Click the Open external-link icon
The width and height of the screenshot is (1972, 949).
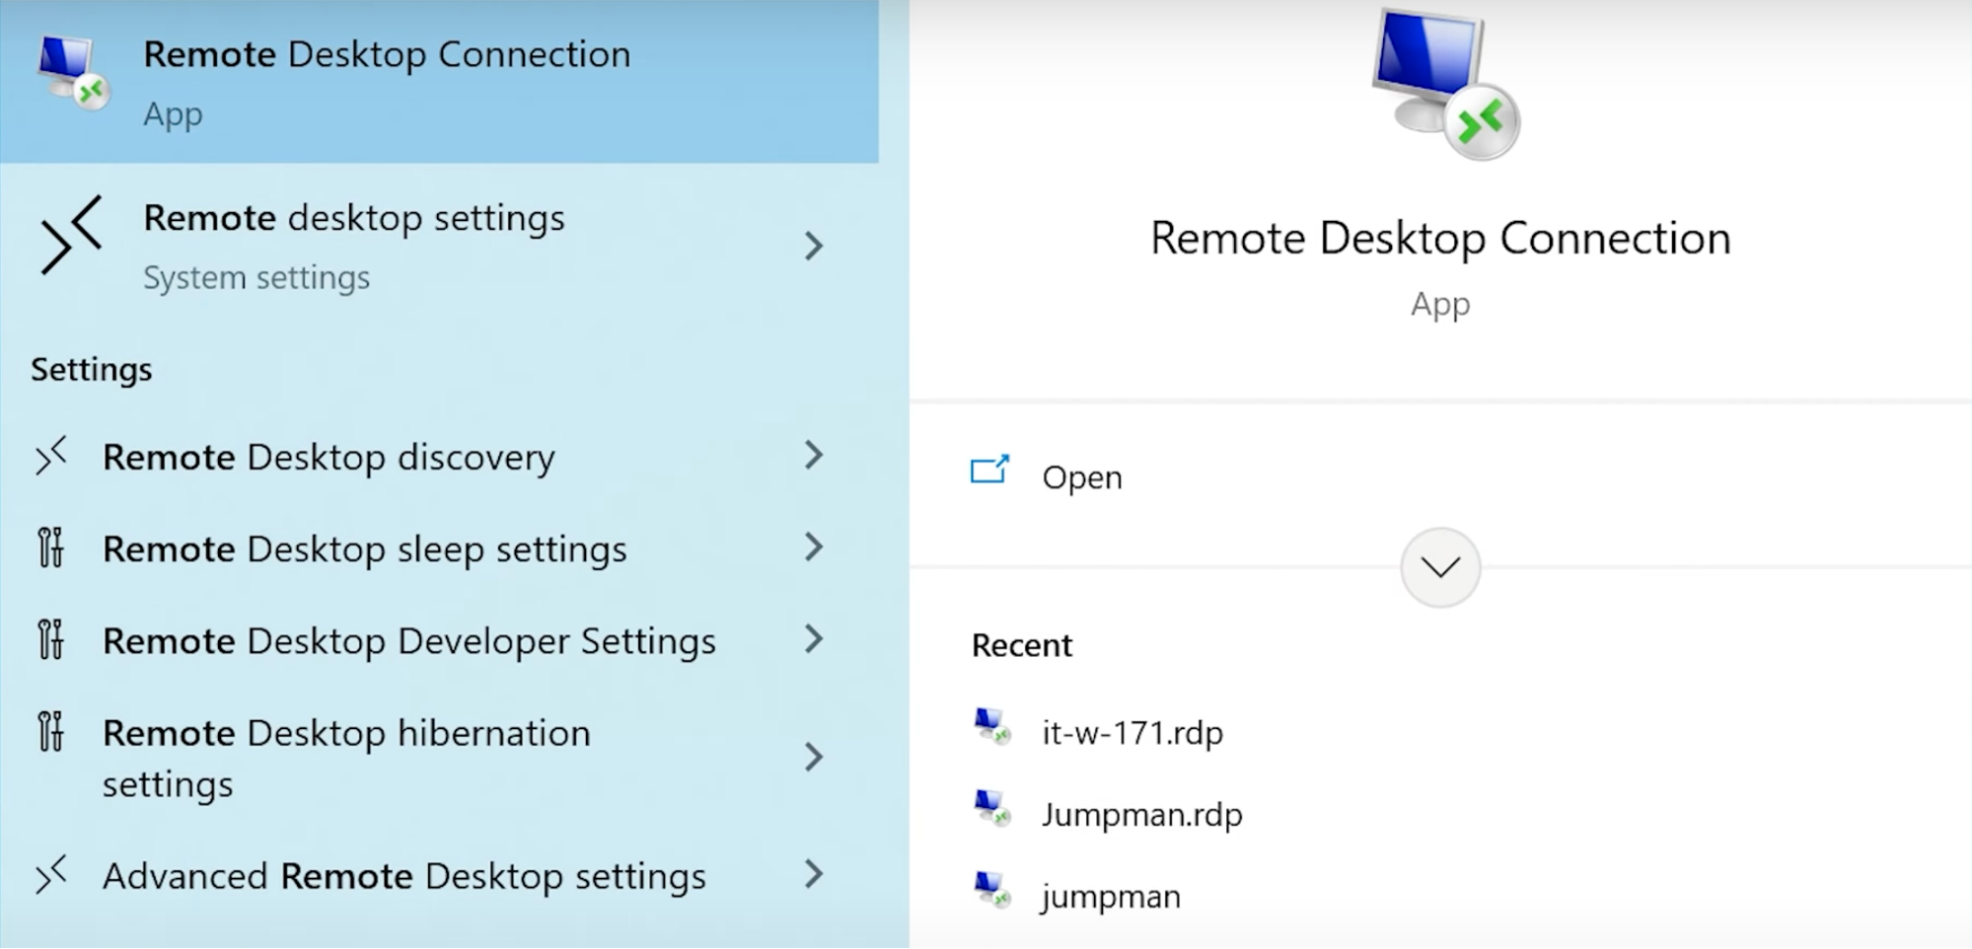(989, 470)
